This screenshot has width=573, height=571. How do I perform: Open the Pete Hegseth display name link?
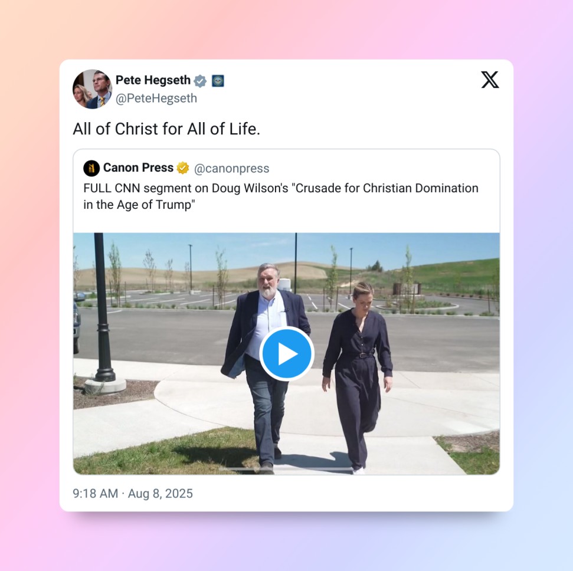(x=153, y=80)
